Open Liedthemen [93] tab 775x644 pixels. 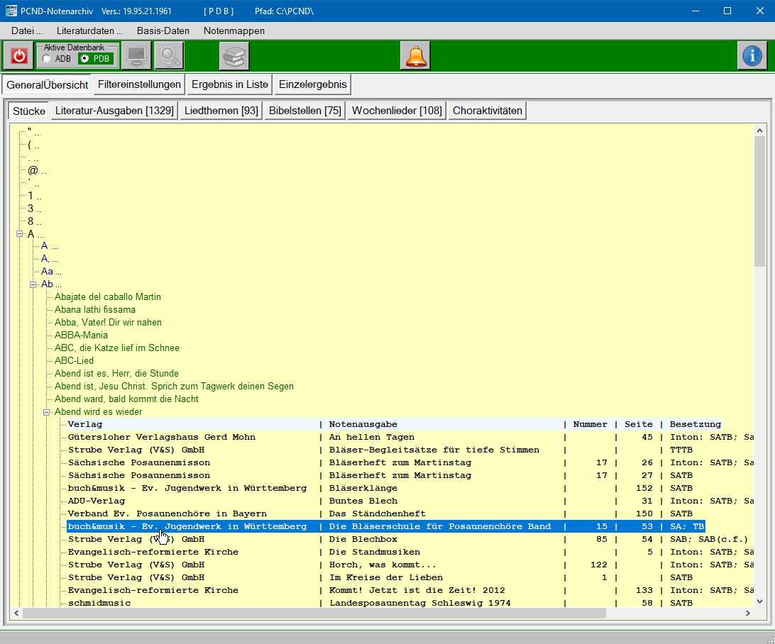click(x=221, y=110)
